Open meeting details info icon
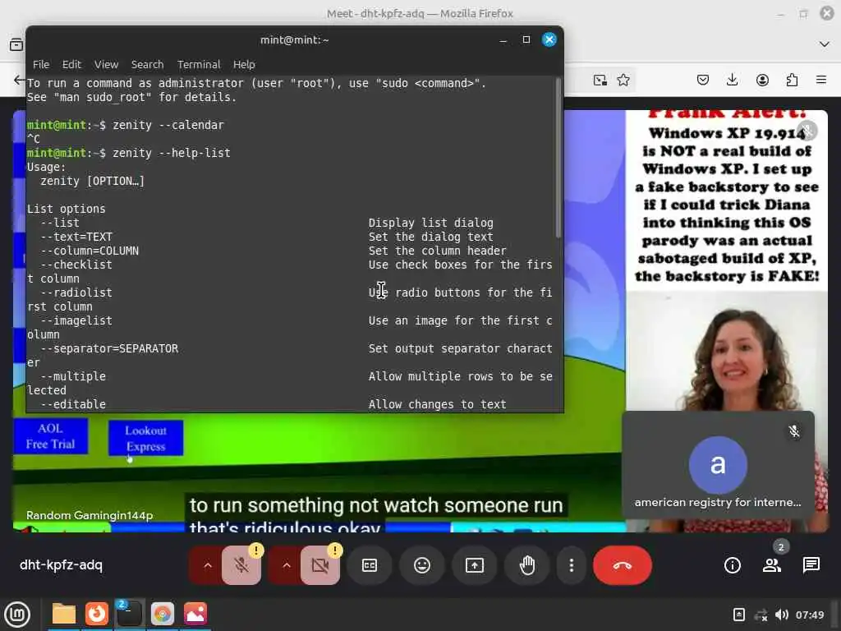841x631 pixels. coord(732,565)
